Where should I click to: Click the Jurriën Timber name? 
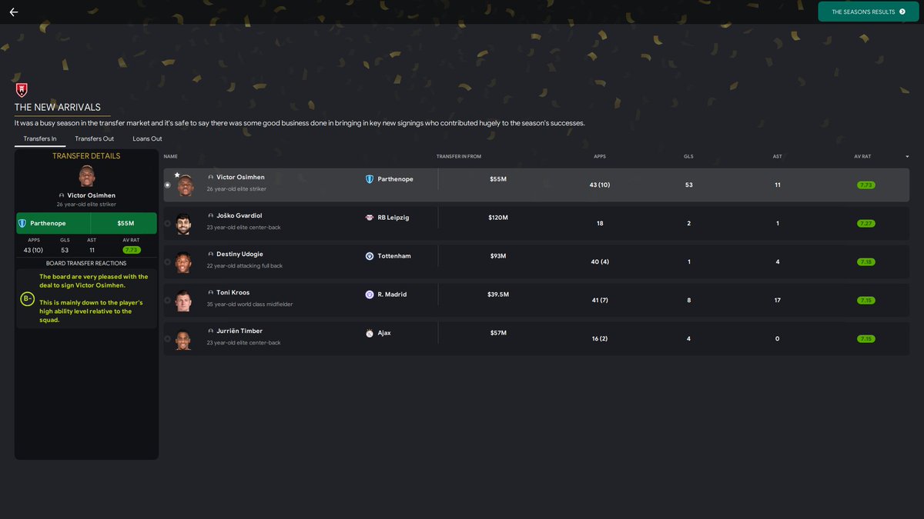pos(239,331)
